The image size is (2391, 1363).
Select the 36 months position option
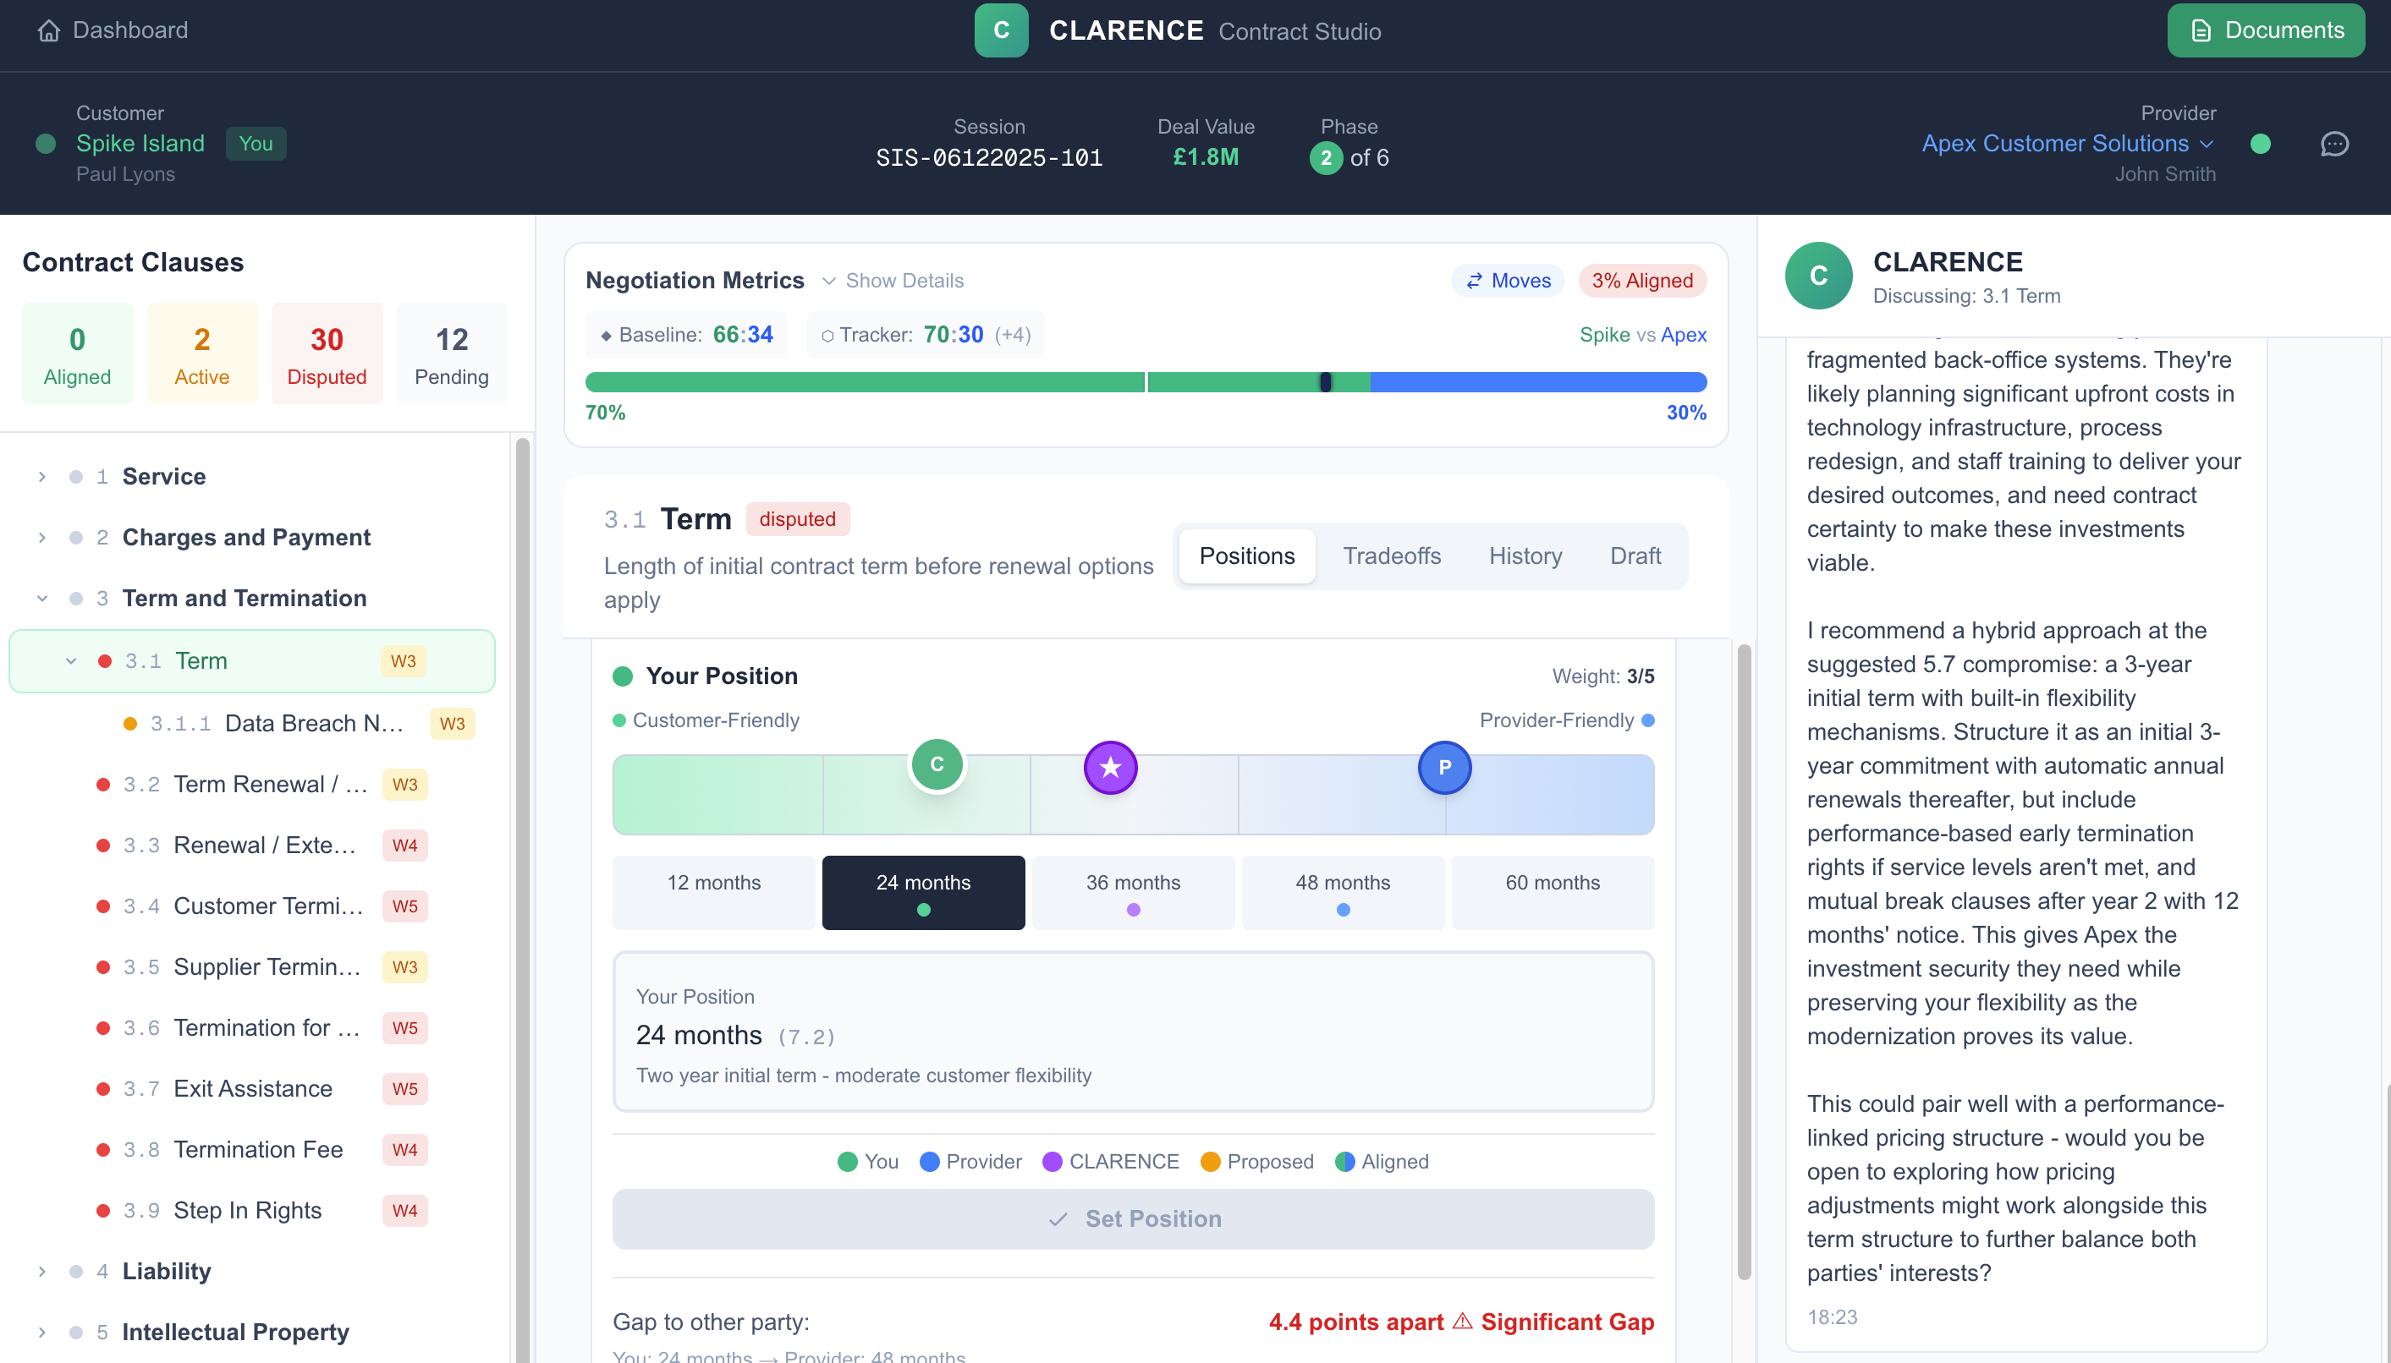tap(1132, 891)
